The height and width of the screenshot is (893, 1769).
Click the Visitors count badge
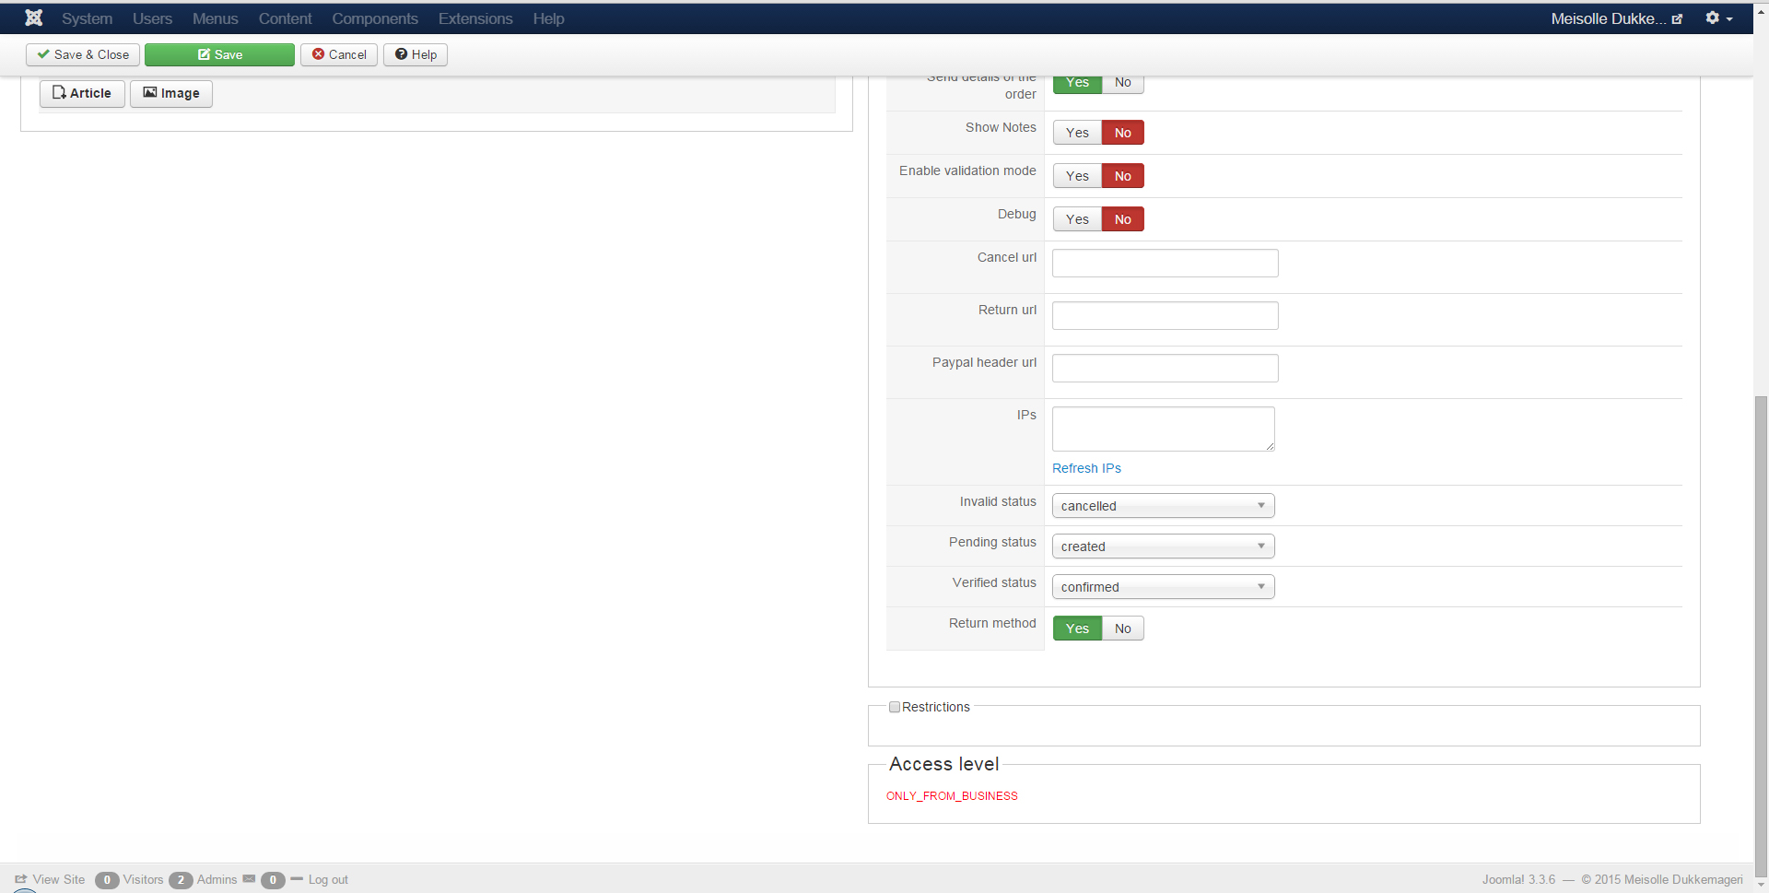[x=107, y=880]
